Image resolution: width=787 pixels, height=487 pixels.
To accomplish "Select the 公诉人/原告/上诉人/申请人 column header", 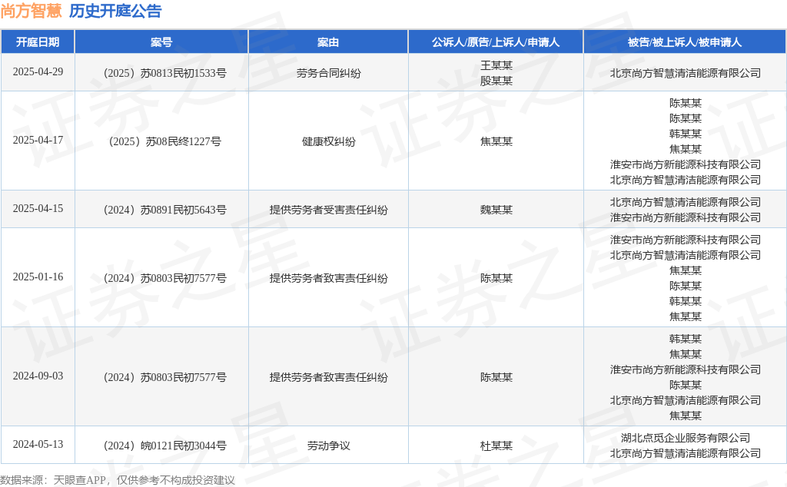I will [x=496, y=42].
